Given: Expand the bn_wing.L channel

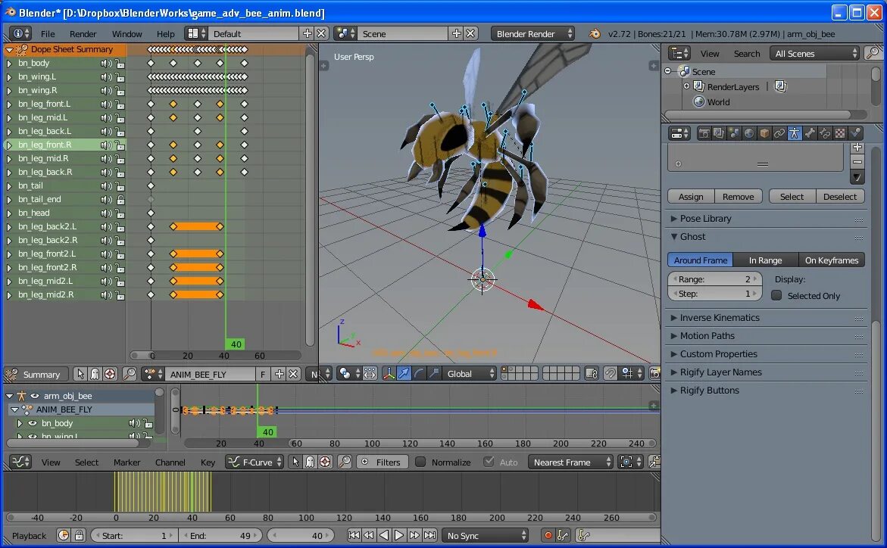Looking at the screenshot, I should [x=9, y=77].
